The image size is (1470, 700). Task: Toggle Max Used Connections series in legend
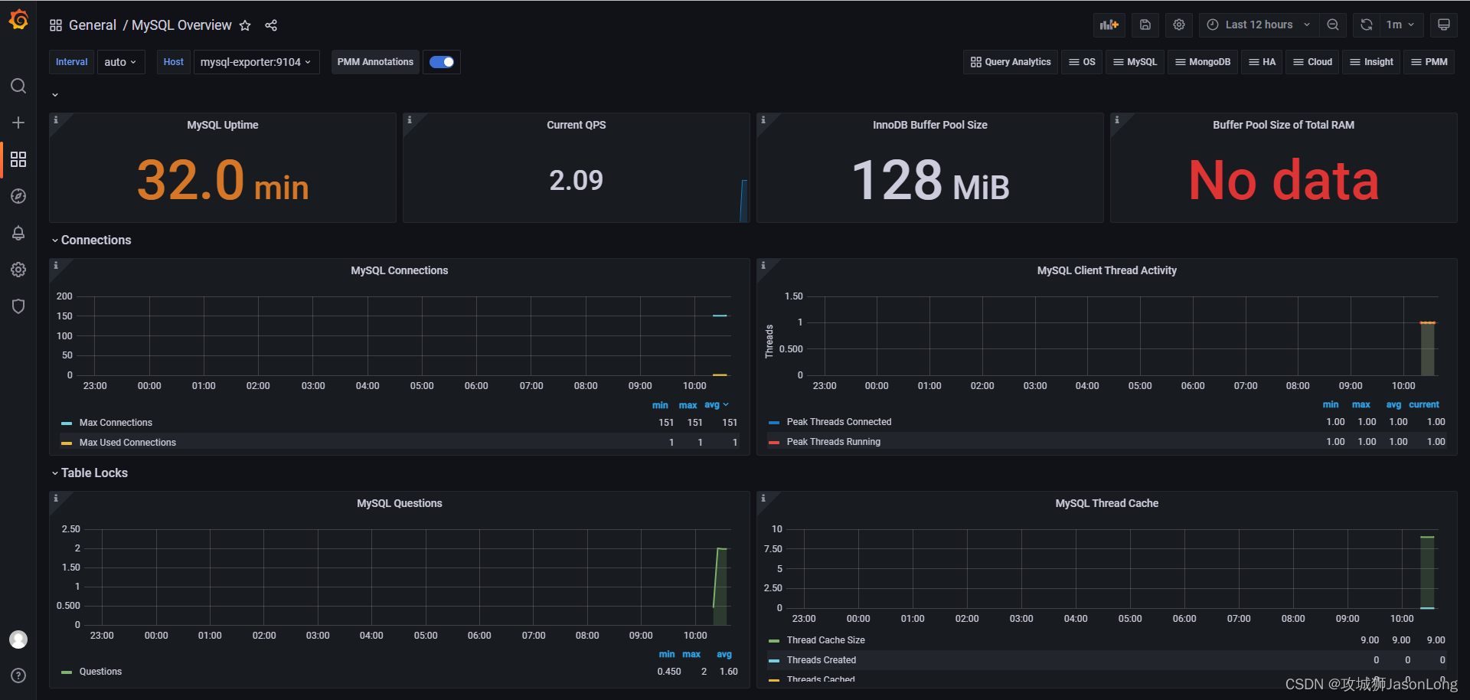[127, 443]
